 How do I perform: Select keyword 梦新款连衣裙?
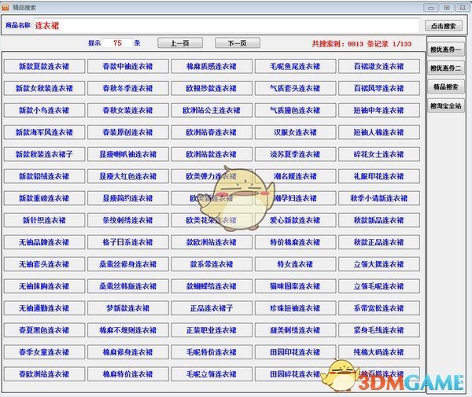click(x=128, y=307)
